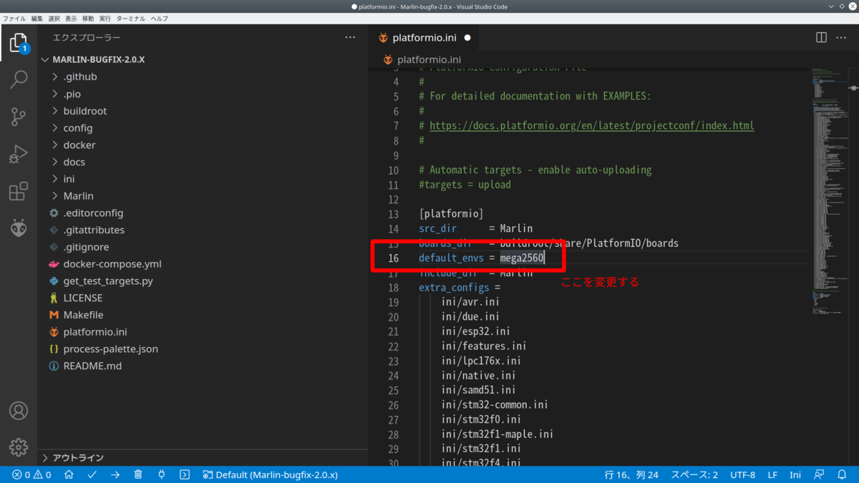This screenshot has height=483, width=859.
Task: Open .gitignore file in explorer
Action: pyautogui.click(x=86, y=247)
